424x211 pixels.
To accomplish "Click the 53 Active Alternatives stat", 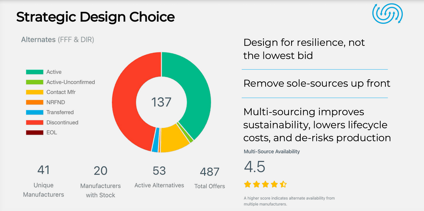I will (x=159, y=171).
